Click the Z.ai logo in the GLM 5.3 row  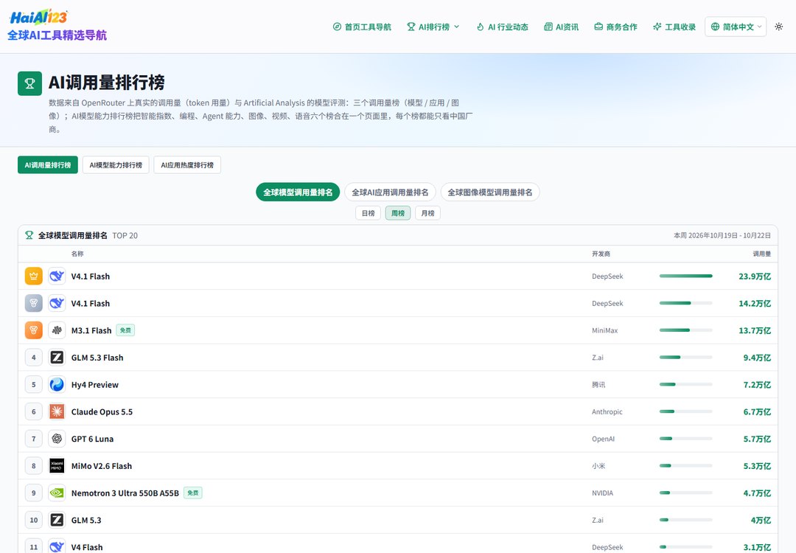[57, 520]
